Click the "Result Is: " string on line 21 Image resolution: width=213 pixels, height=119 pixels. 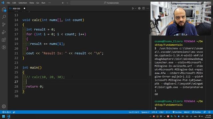pyautogui.click(x=54, y=53)
